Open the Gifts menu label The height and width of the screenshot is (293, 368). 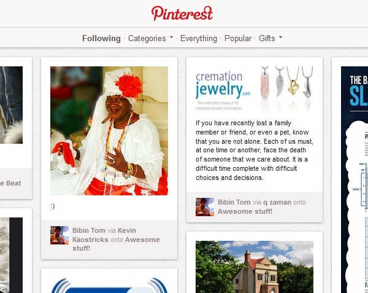coord(267,38)
